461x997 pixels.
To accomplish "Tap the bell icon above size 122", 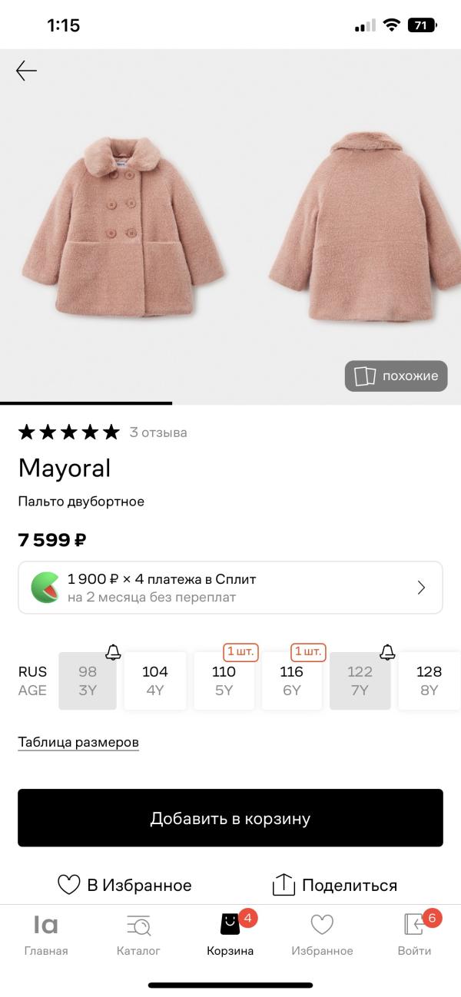I will pos(387,652).
